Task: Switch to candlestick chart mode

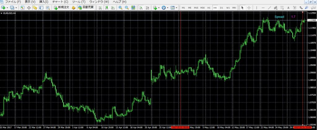Action: (106, 7)
